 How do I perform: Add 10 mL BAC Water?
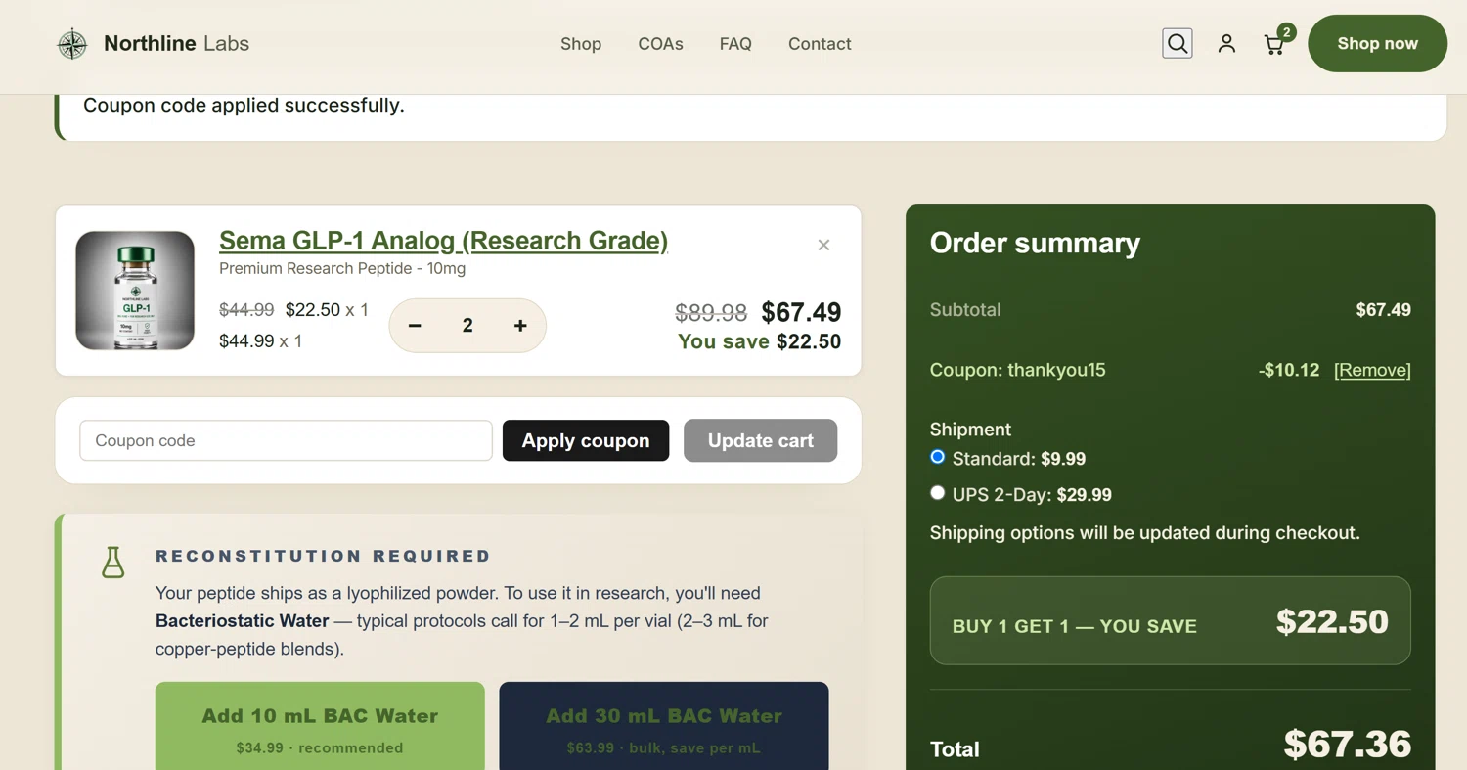click(x=320, y=726)
